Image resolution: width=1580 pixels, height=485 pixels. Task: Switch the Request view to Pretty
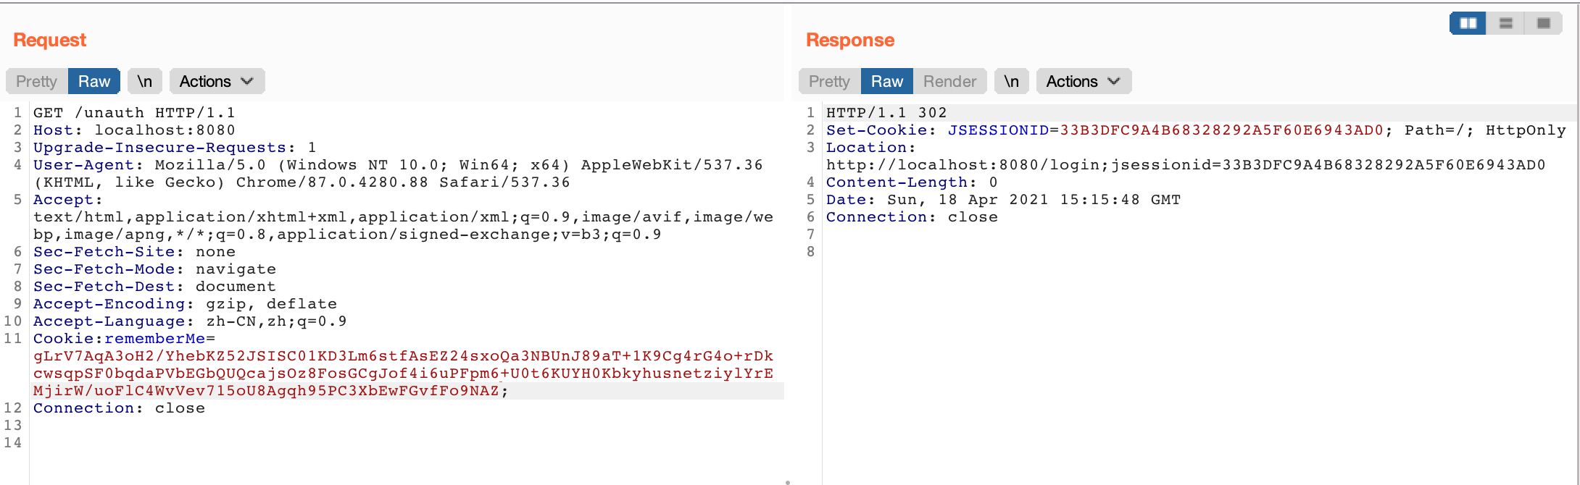[x=36, y=81]
